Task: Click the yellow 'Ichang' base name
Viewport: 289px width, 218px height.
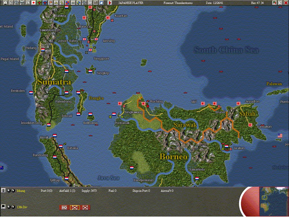Action: (x=21, y=191)
